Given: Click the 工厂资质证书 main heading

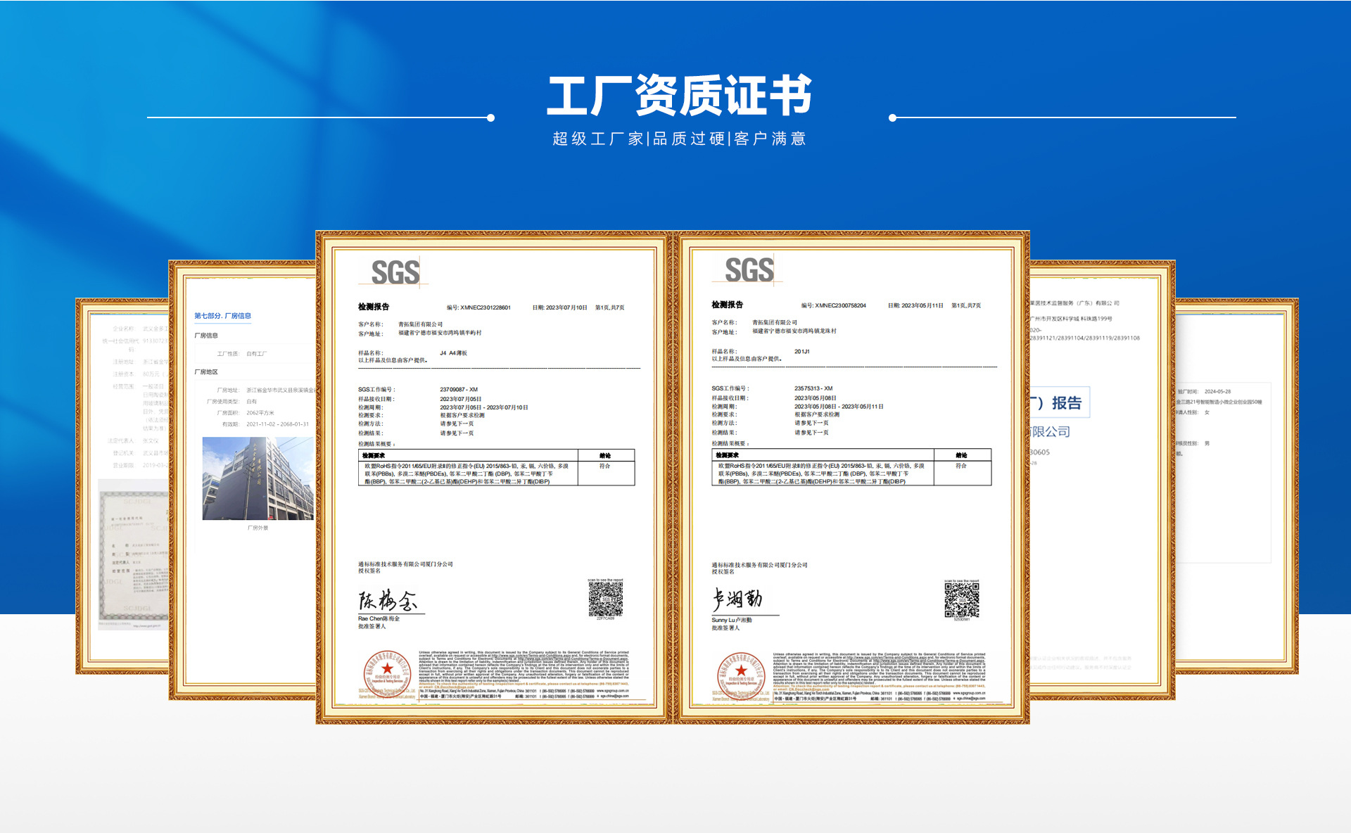Looking at the screenshot, I should 679,96.
